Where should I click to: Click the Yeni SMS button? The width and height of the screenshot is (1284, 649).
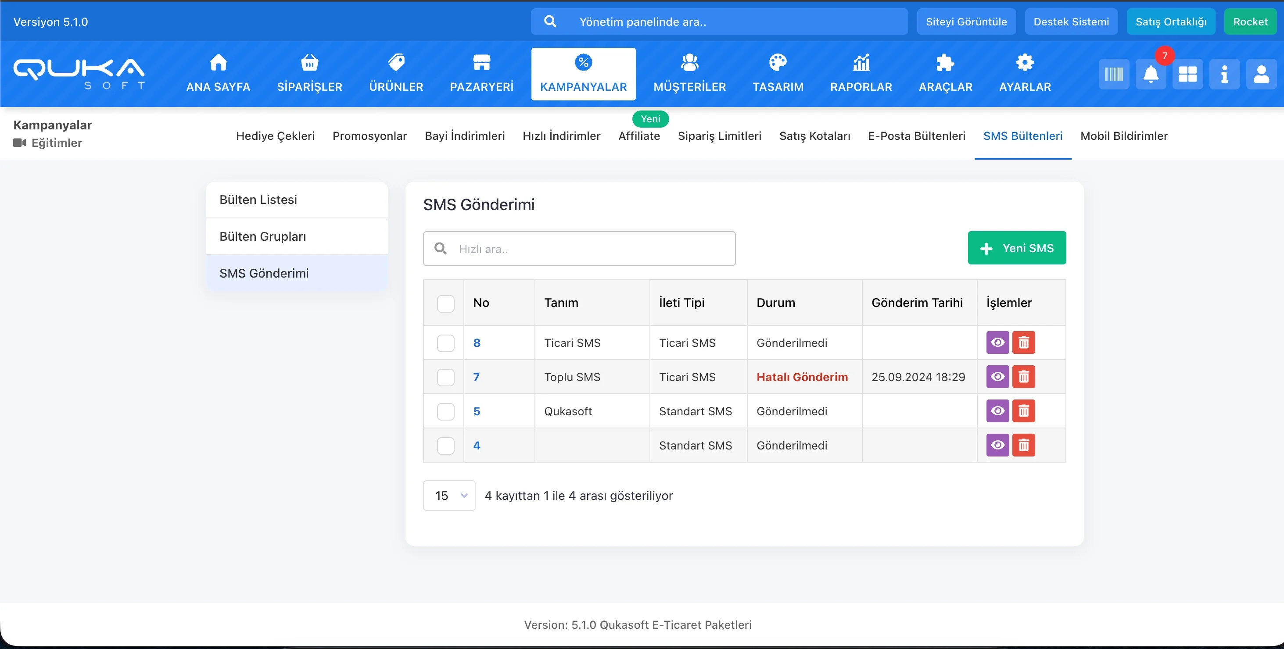click(x=1016, y=248)
